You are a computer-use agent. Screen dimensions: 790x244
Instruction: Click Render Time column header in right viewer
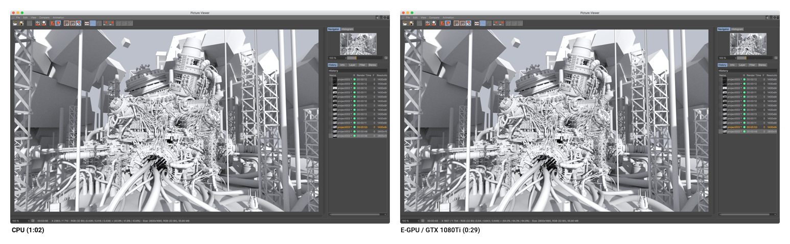point(754,76)
